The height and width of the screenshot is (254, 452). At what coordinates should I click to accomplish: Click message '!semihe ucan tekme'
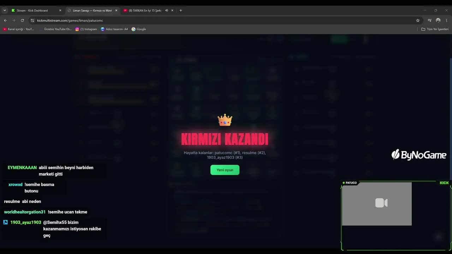pos(67,212)
